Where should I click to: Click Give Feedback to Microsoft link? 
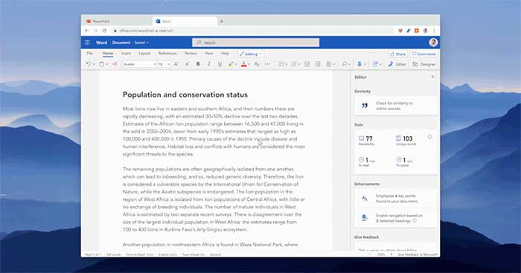418,254
